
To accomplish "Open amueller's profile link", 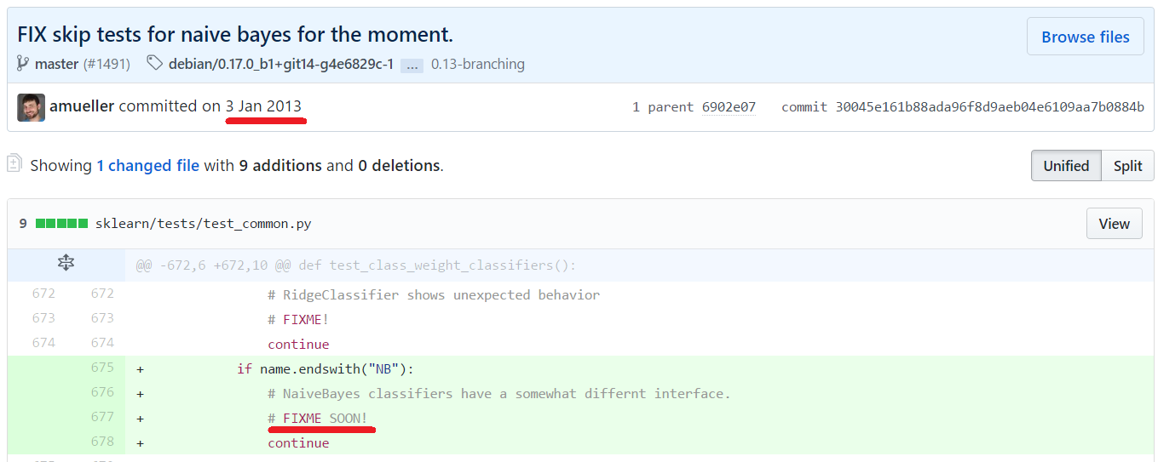I will tap(83, 106).
